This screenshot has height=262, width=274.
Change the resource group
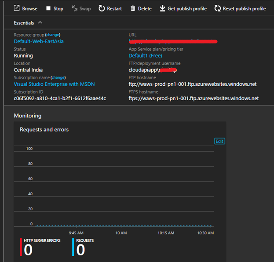(x=53, y=35)
